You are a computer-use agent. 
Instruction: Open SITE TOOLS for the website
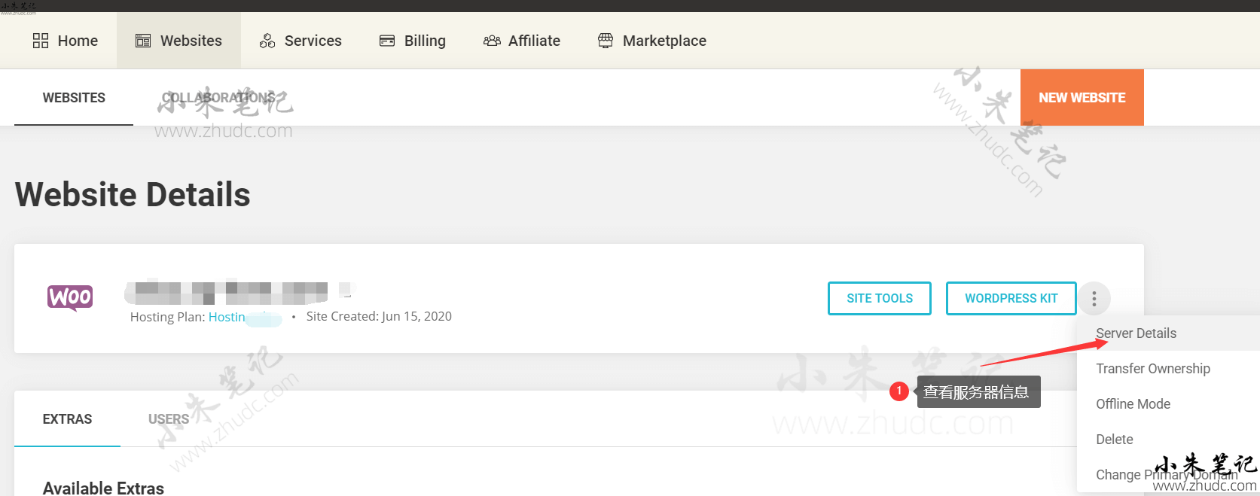[x=879, y=299]
